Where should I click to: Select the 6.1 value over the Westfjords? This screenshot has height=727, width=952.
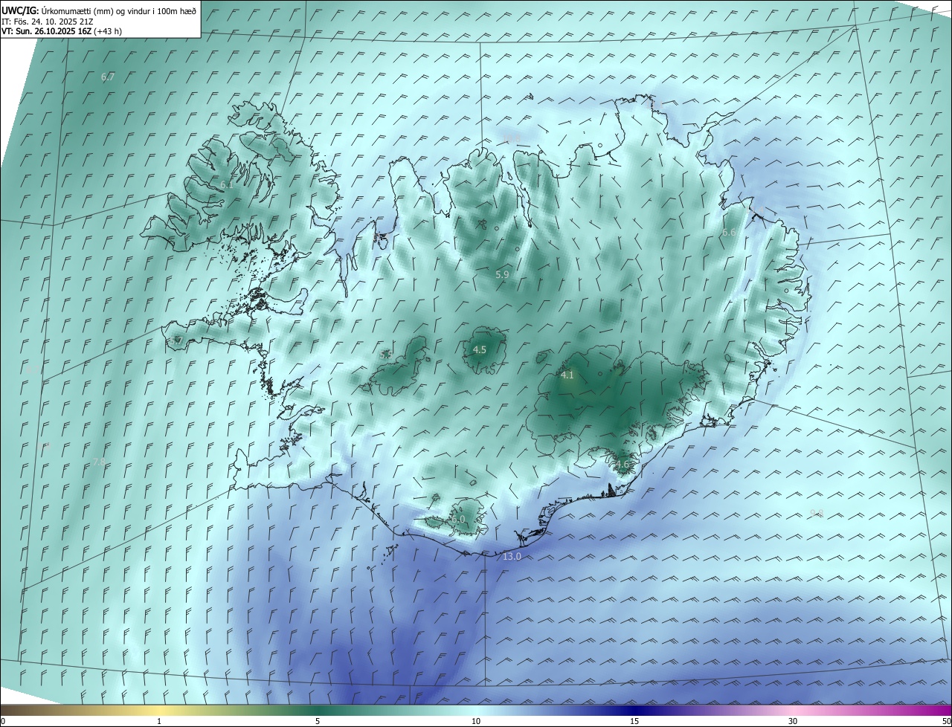(x=227, y=184)
